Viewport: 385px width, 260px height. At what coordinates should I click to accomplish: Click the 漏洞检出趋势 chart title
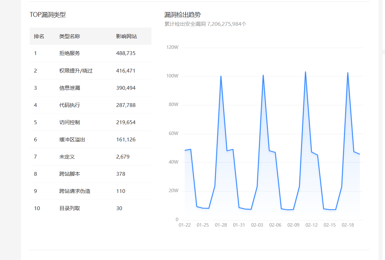click(183, 15)
